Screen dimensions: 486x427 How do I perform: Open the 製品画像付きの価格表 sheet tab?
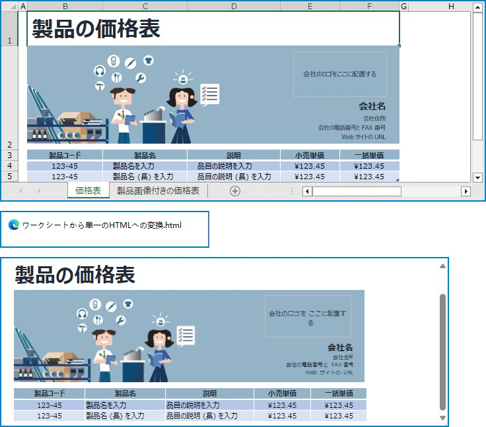(158, 191)
